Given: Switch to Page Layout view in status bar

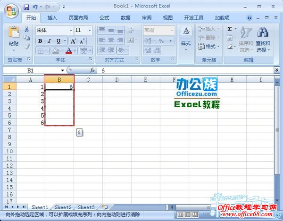Looking at the screenshot, I should pos(188,214).
